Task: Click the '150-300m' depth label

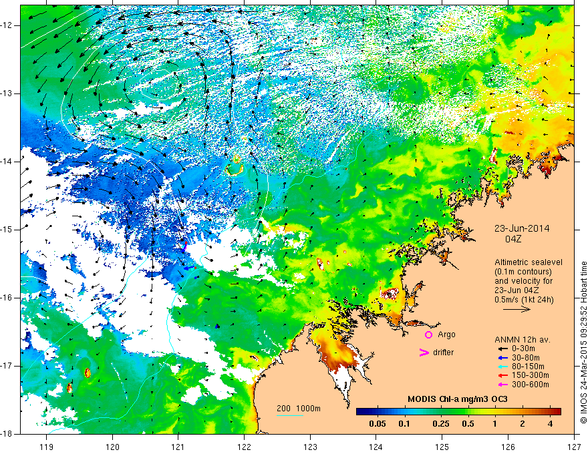Action: [531, 376]
